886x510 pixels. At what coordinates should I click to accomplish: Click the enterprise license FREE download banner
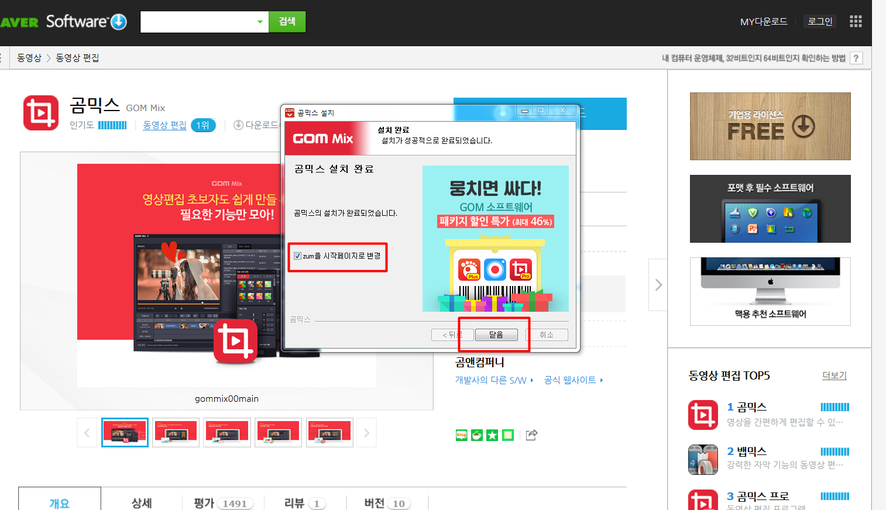tap(770, 126)
